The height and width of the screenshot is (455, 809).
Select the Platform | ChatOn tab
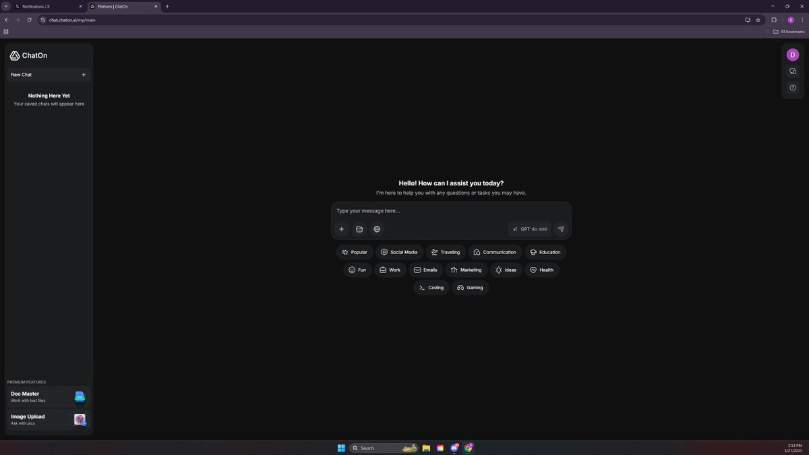[123, 6]
